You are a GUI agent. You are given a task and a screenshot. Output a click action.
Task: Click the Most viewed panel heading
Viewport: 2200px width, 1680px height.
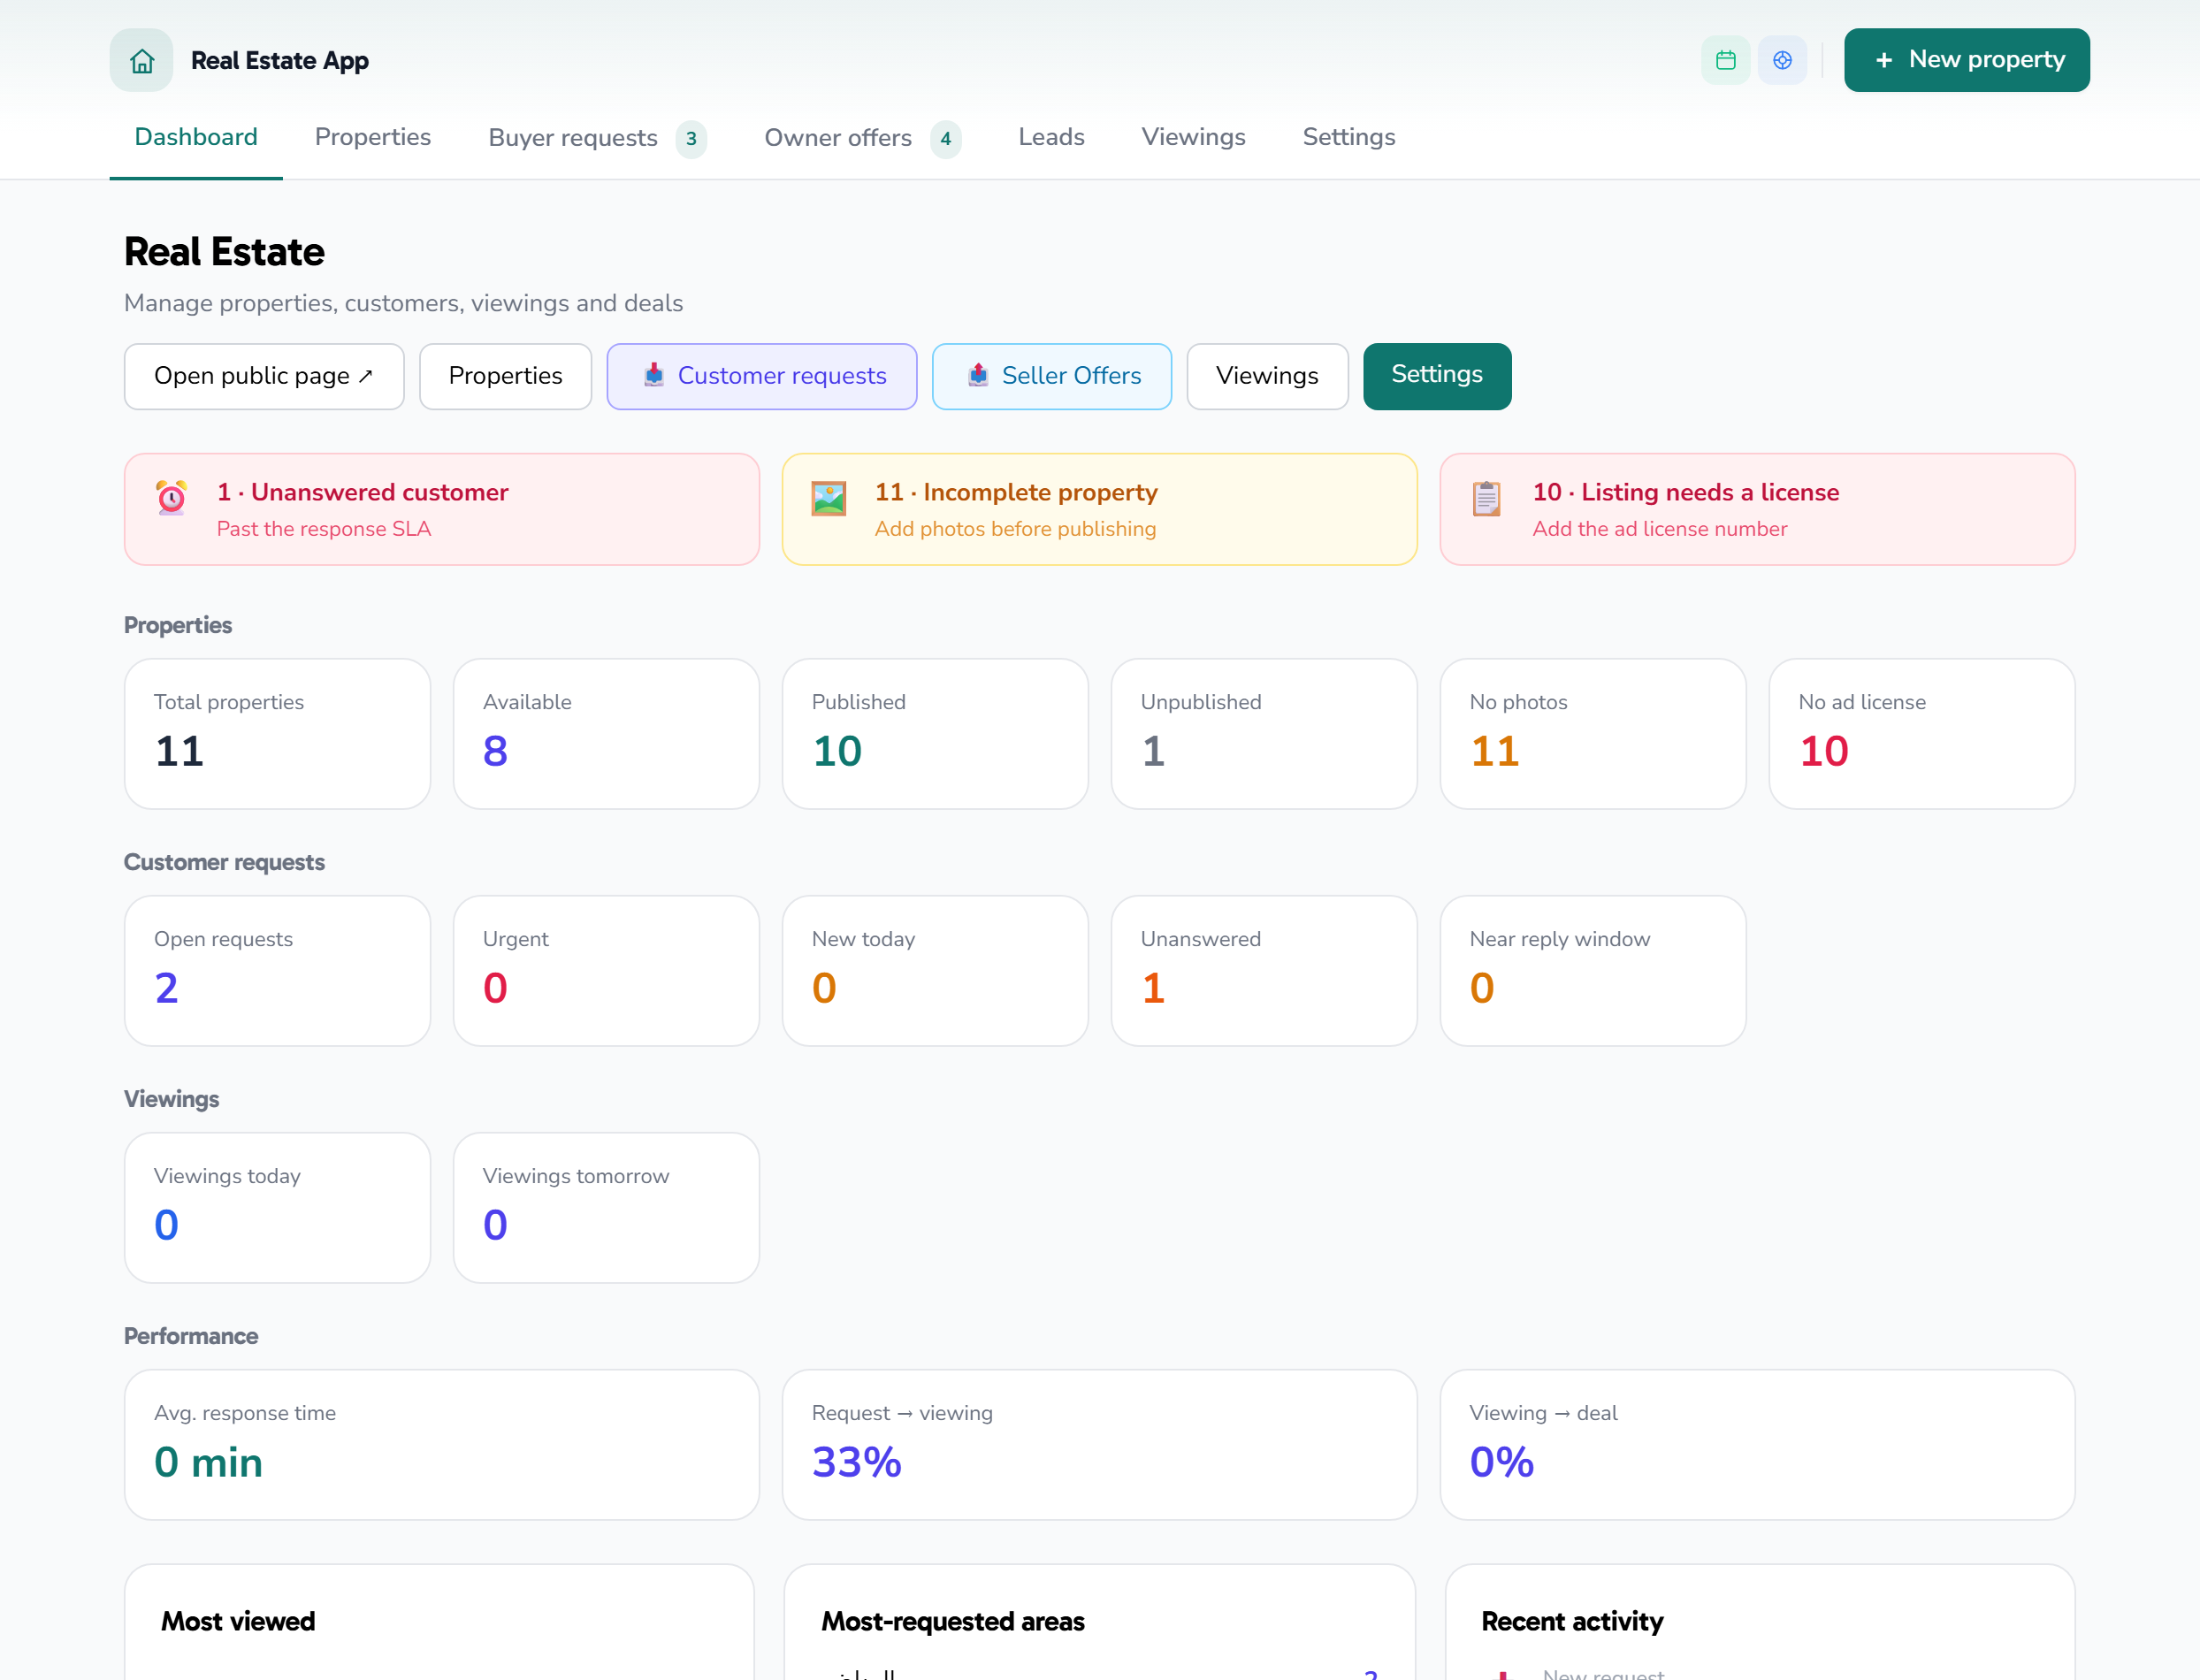tap(238, 1621)
